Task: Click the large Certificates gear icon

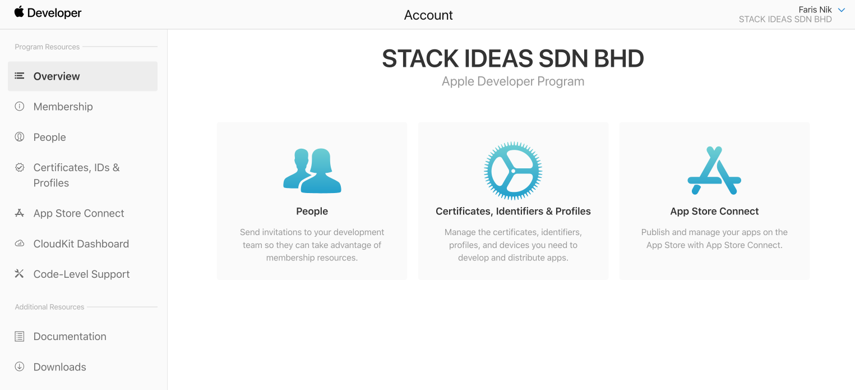Action: pos(513,171)
